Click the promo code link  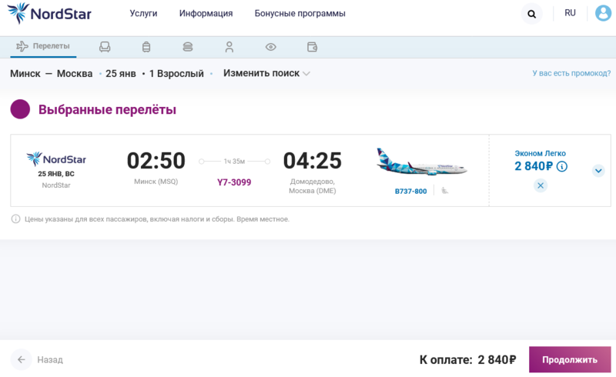pyautogui.click(x=571, y=74)
